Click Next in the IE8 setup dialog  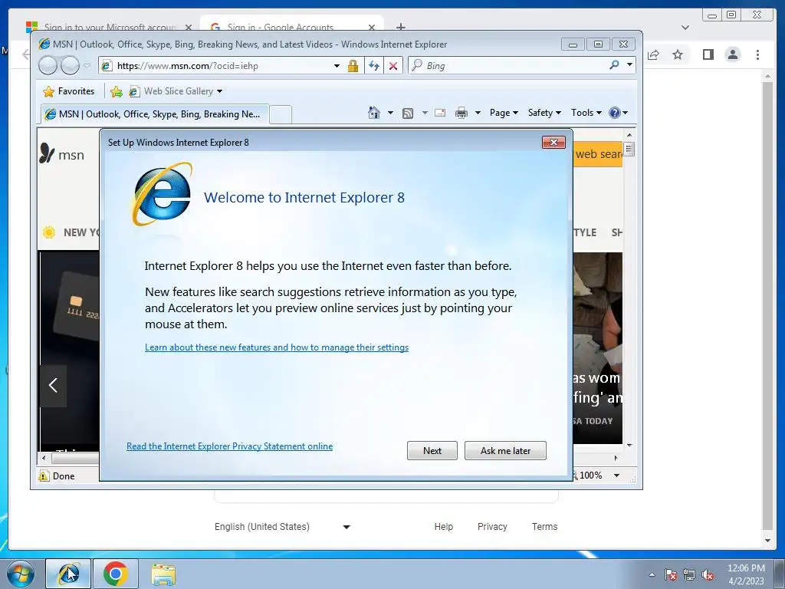coord(432,450)
